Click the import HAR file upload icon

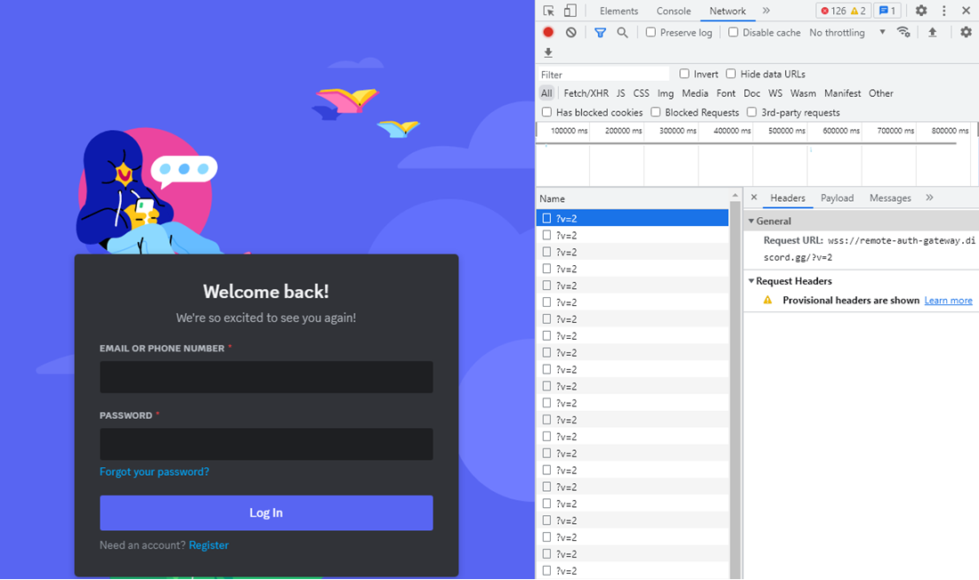[933, 32]
